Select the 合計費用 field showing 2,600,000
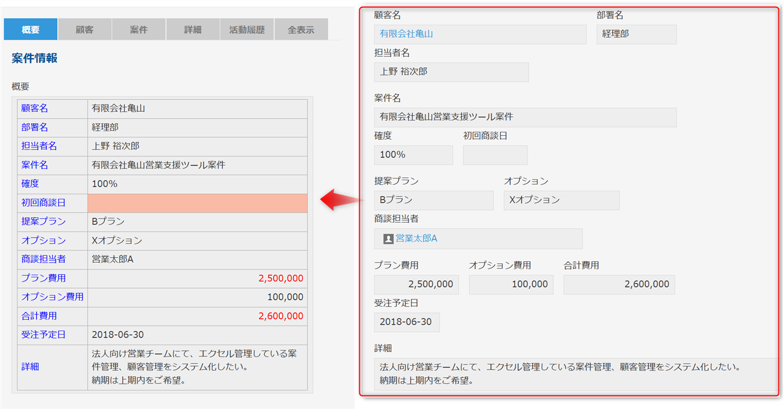 point(619,284)
